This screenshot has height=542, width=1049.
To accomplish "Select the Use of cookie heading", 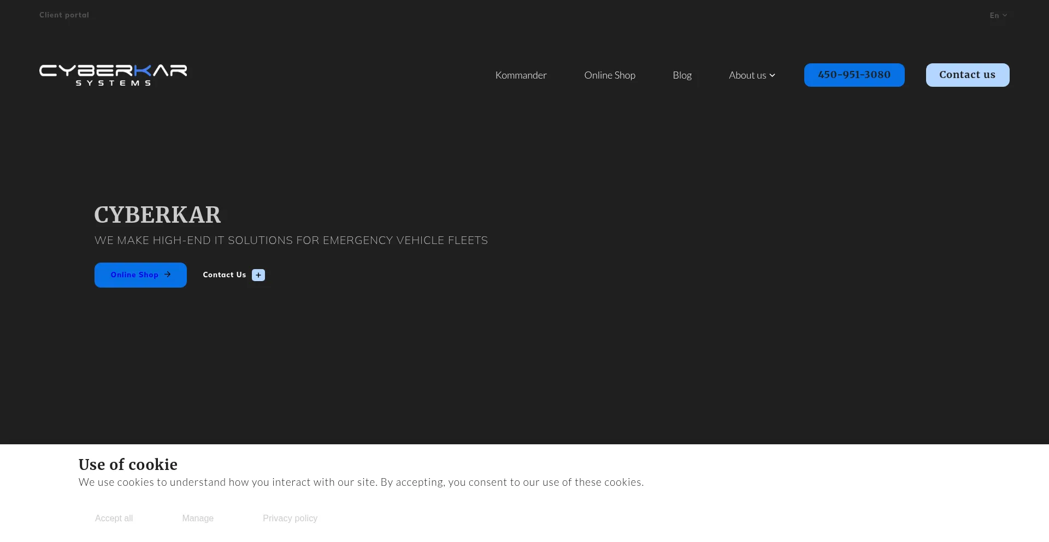I will pos(128,464).
